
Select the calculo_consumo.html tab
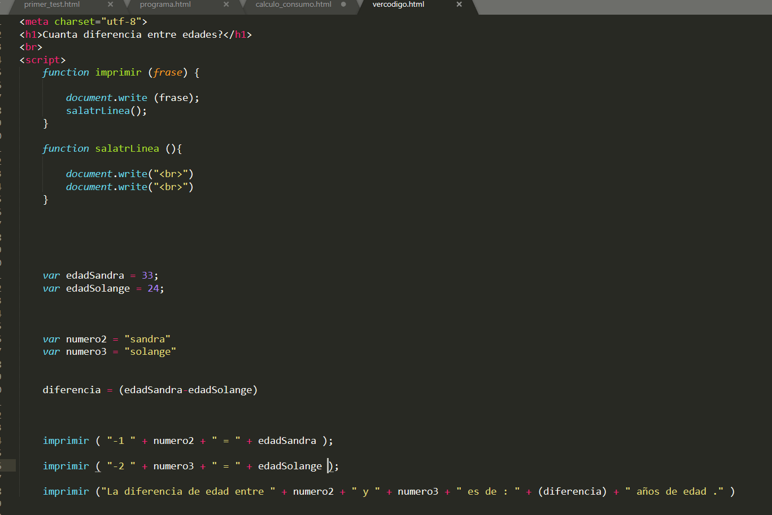pyautogui.click(x=293, y=5)
